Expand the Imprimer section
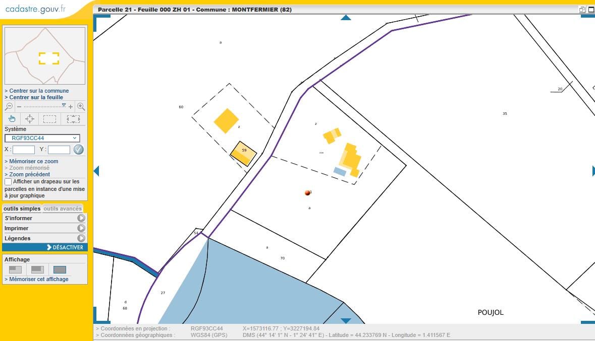 81,228
